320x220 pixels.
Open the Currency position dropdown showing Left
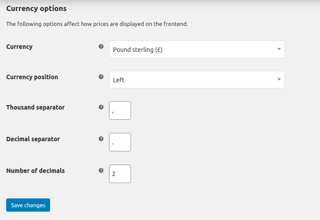tap(193, 80)
